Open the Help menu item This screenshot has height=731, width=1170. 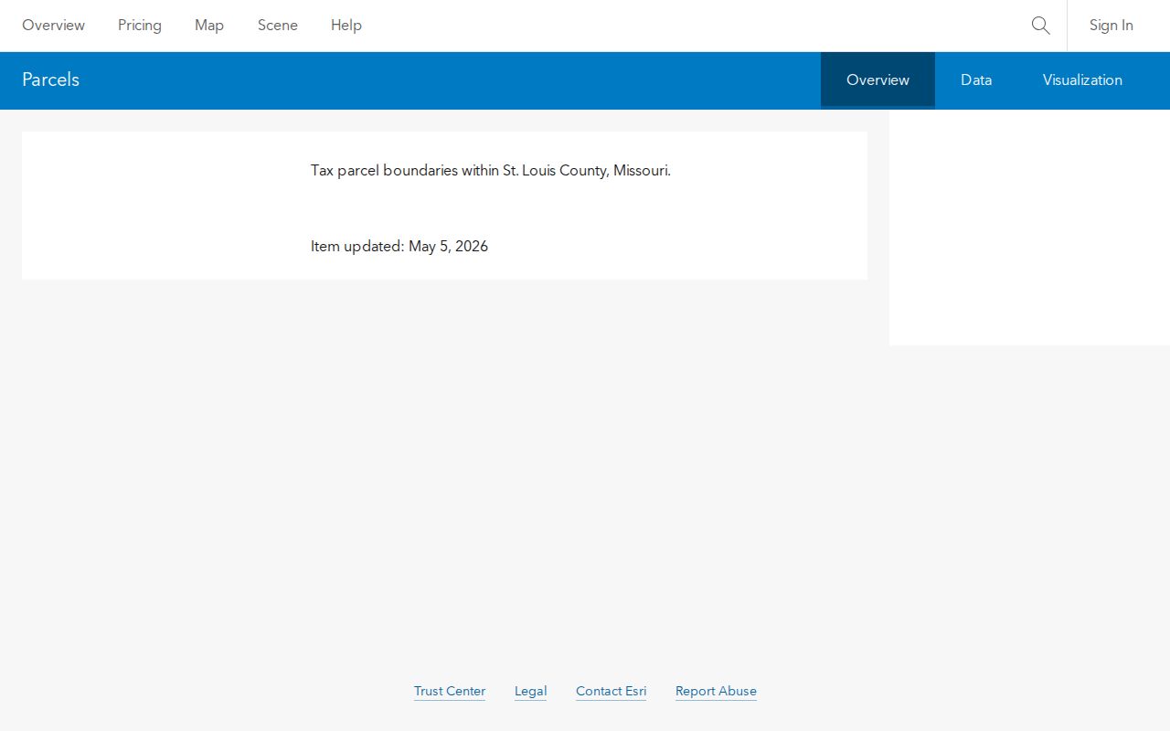[x=346, y=26]
